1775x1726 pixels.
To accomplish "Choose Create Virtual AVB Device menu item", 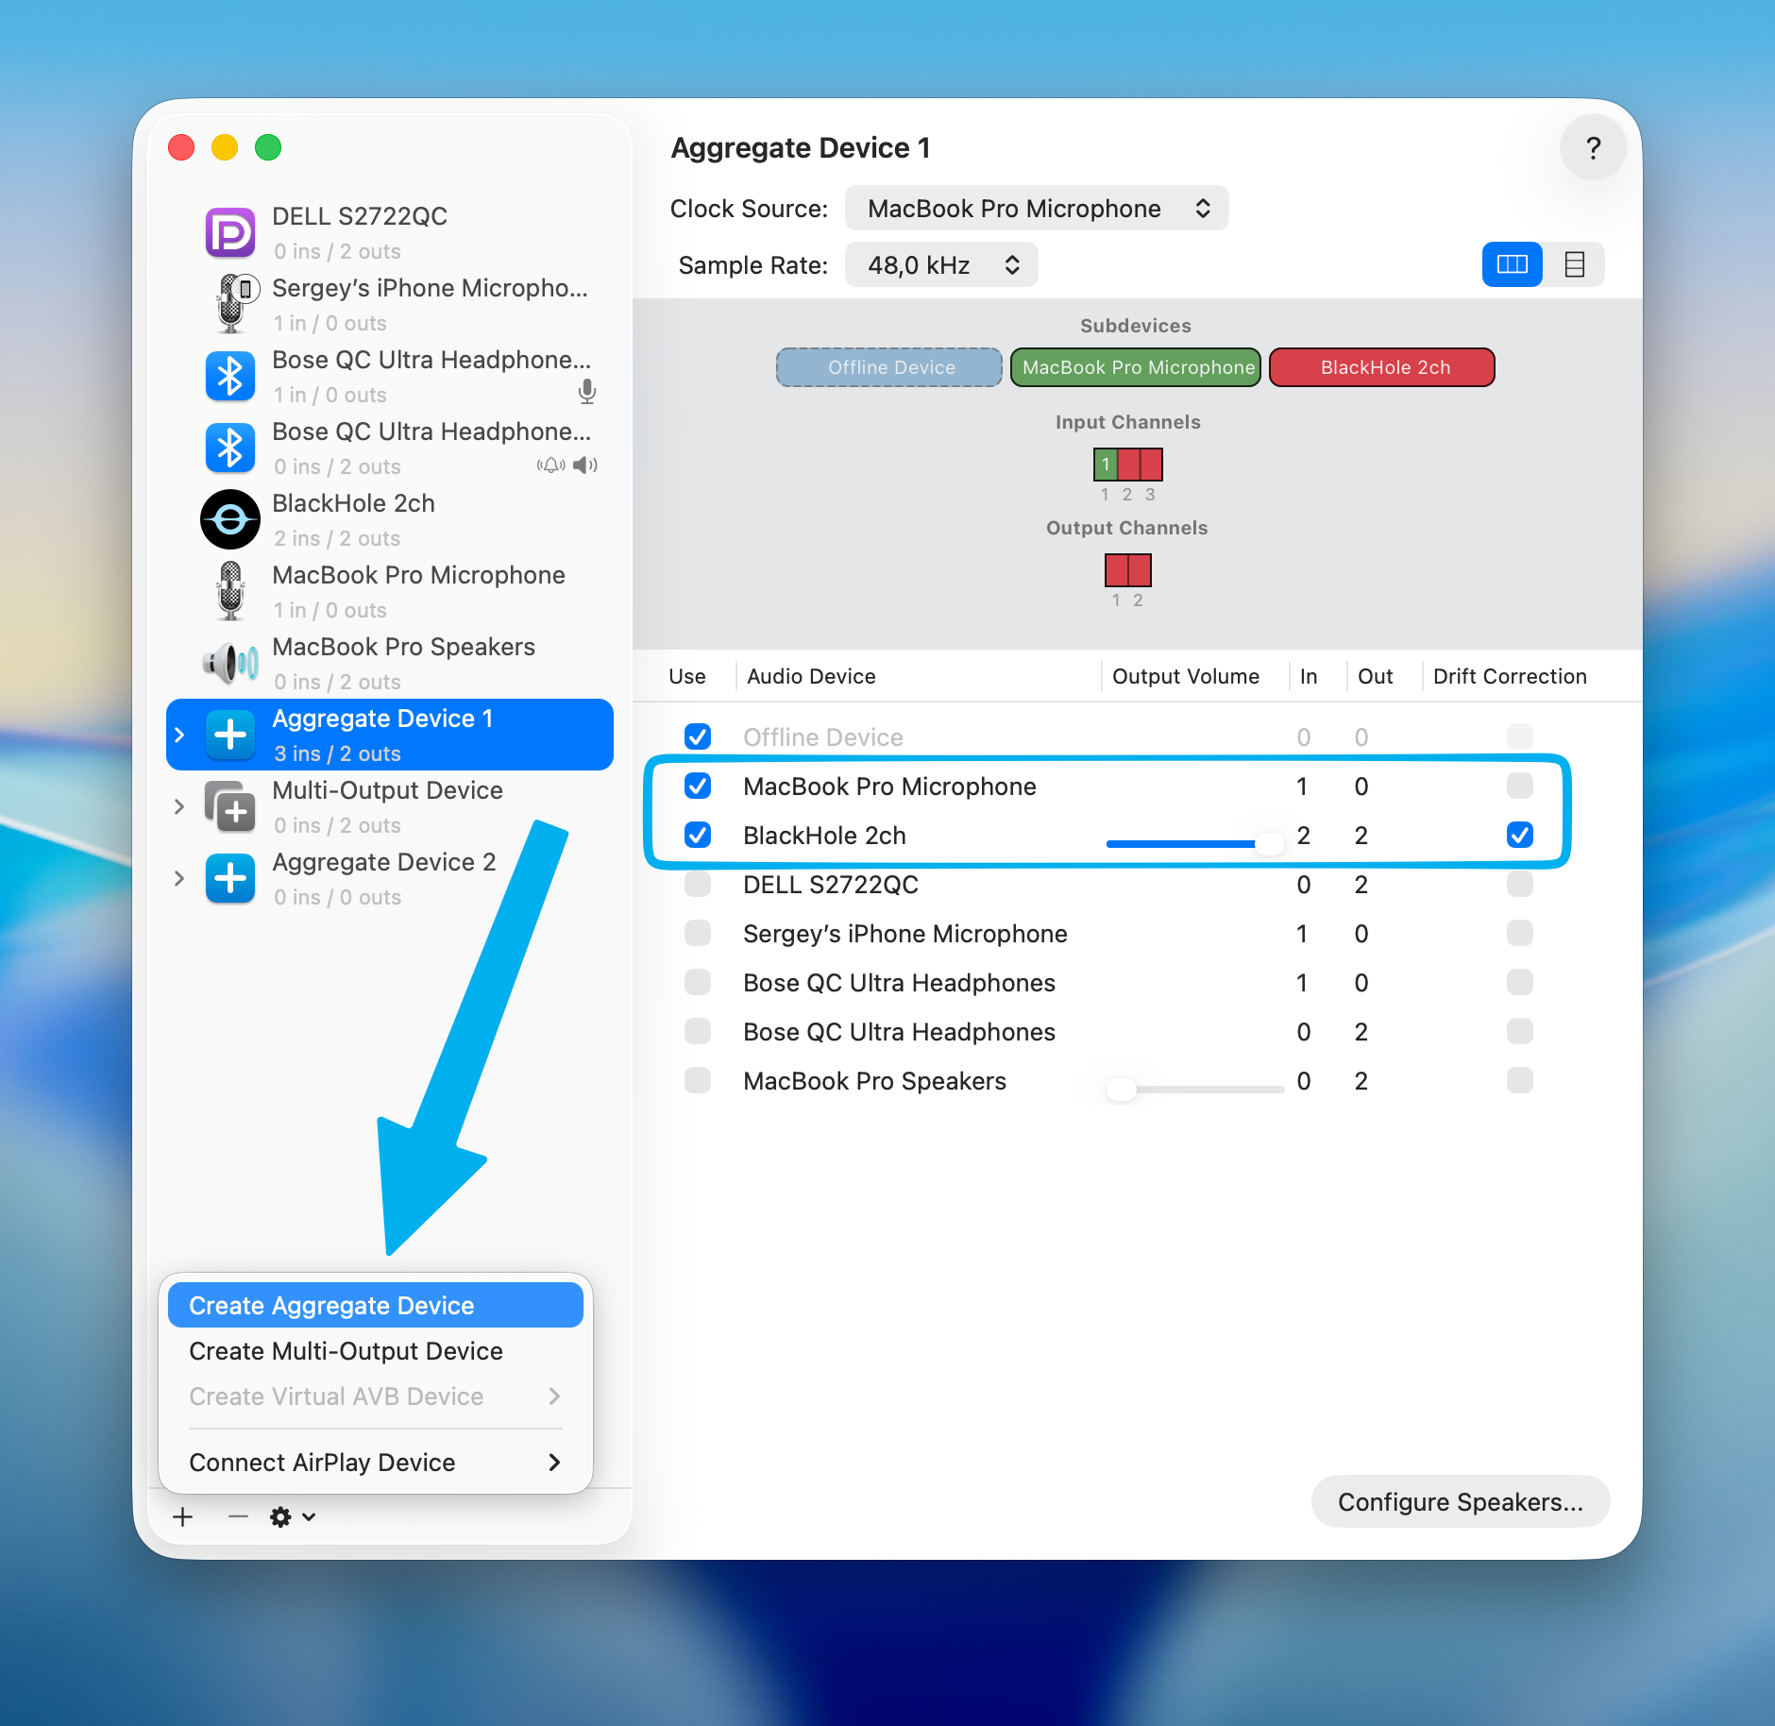I will 376,1396.
